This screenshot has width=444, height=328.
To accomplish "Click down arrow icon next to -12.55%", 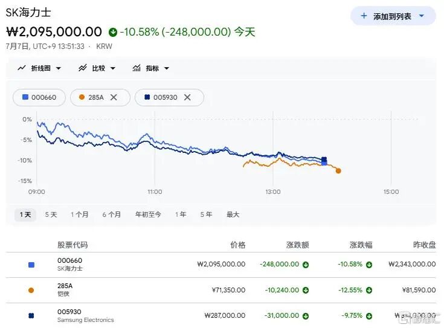I will tap(369, 291).
